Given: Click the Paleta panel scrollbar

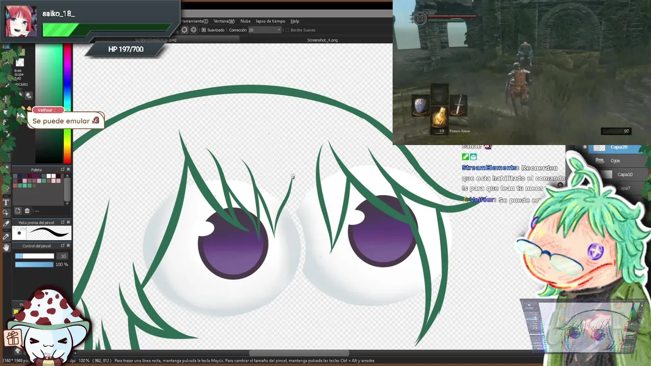Looking at the screenshot, I should click(x=68, y=189).
